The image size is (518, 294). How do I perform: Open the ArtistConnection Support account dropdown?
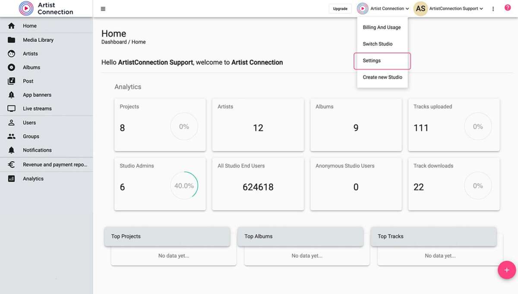pyautogui.click(x=449, y=8)
